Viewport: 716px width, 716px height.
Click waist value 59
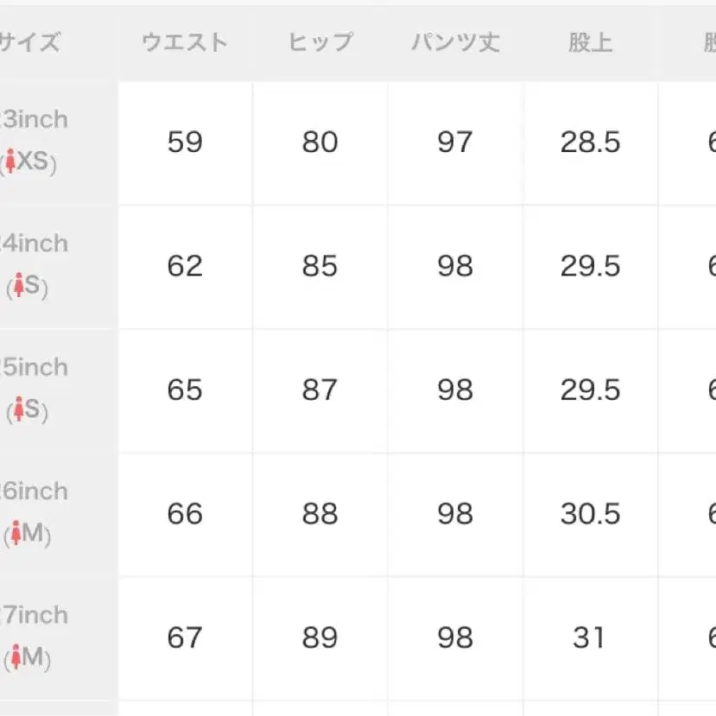tap(185, 142)
